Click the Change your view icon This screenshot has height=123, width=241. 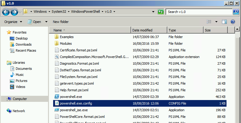pyautogui.click(x=209, y=22)
